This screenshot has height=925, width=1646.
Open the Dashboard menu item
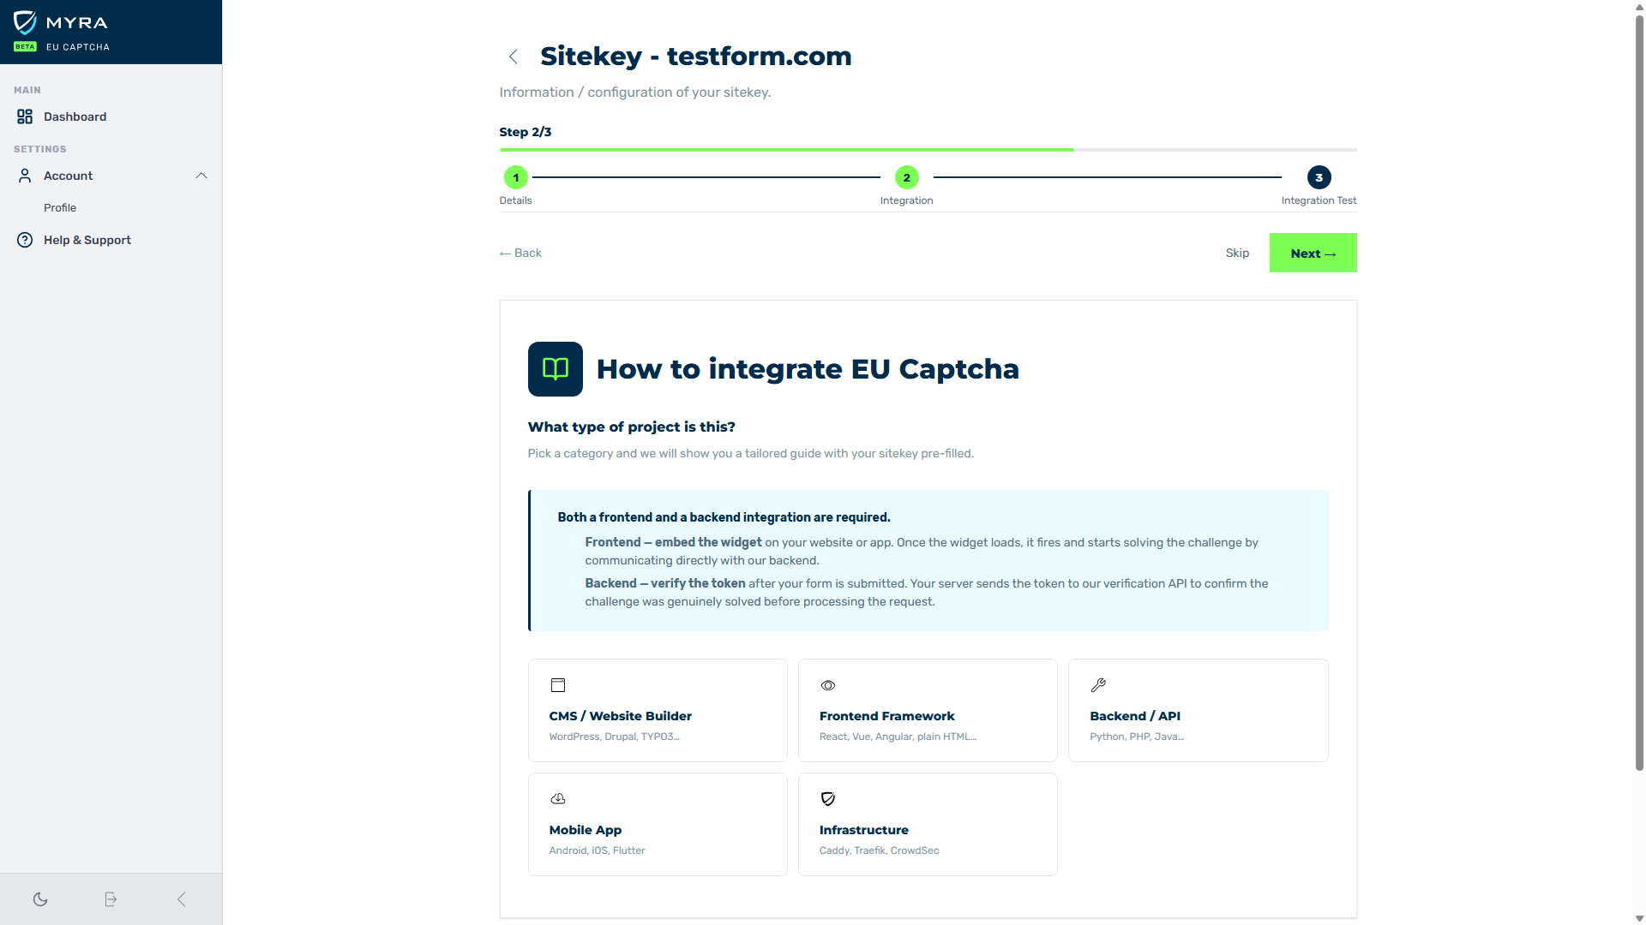point(75,116)
